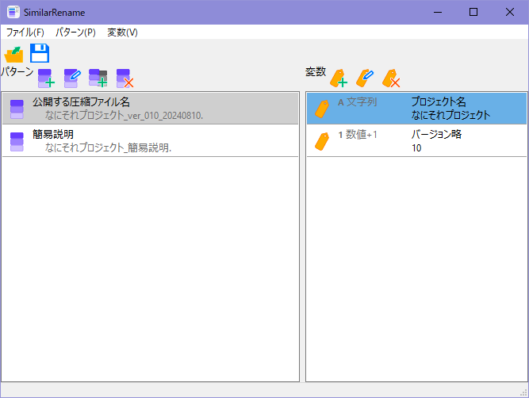529x398 pixels.
Task: Delete variable with the tag X icon
Action: click(x=391, y=78)
